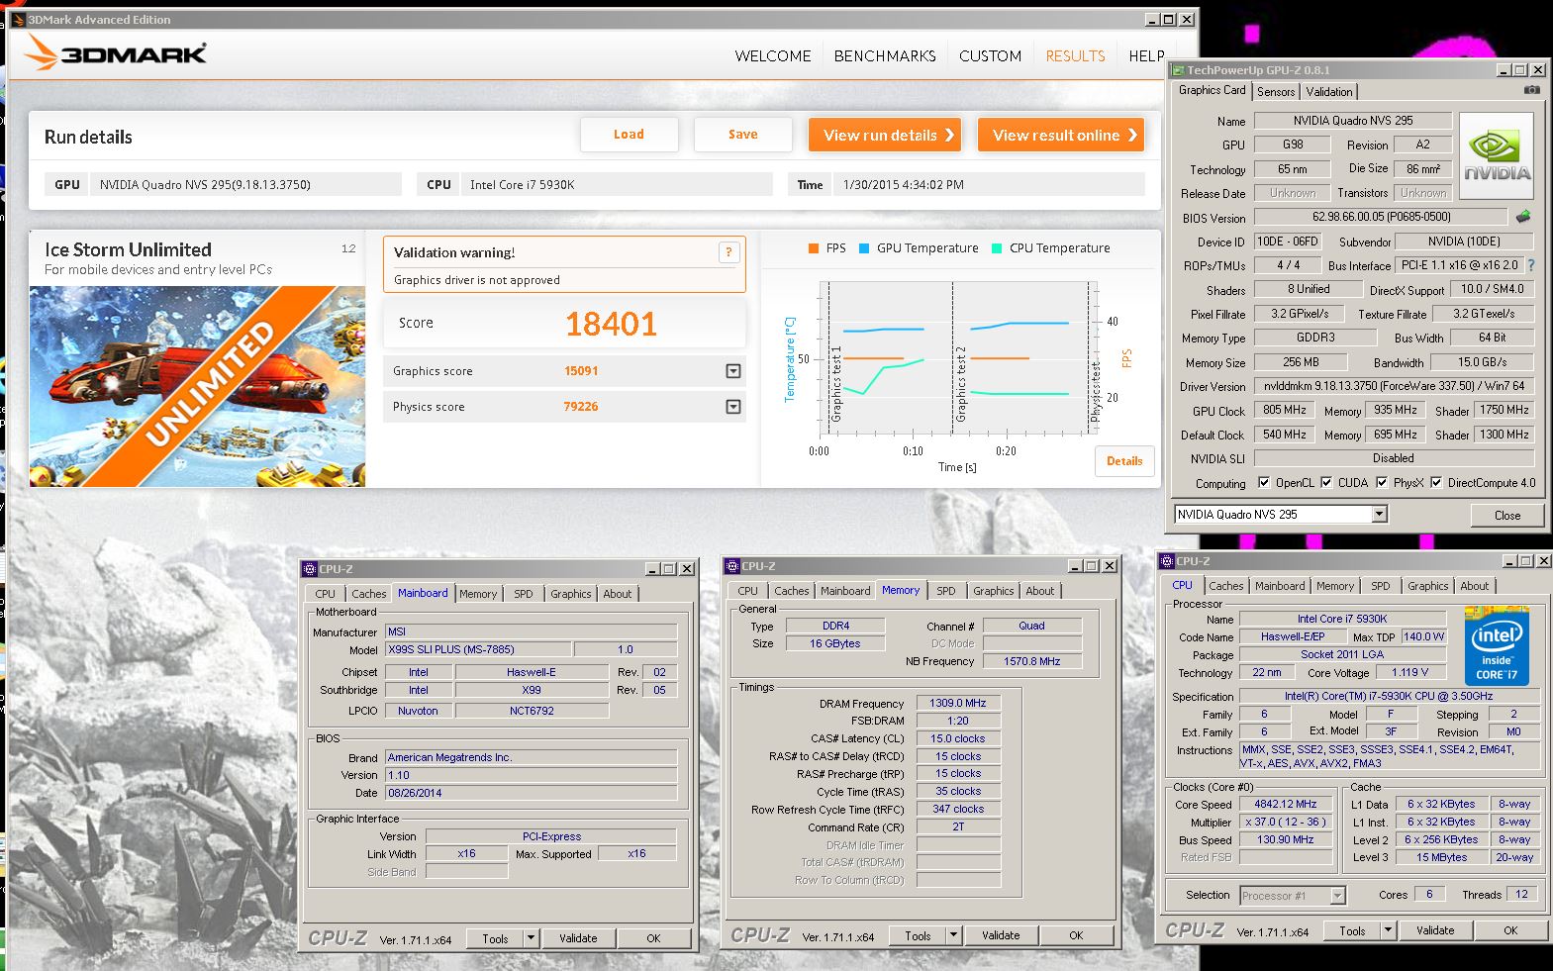Open the BENCHMARKS menu in 3DMark
Image resolution: width=1553 pixels, height=971 pixels.
point(885,56)
